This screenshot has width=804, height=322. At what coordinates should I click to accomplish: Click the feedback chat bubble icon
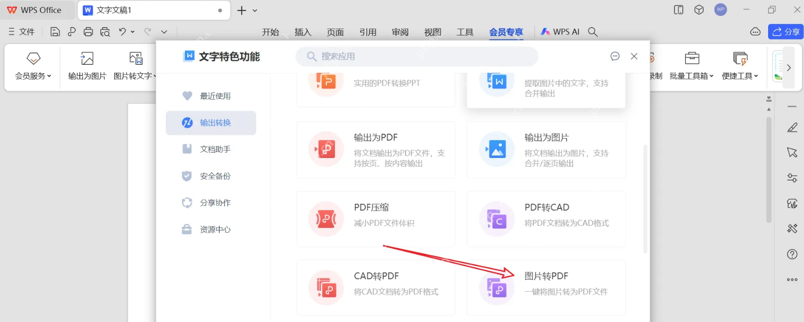[615, 56]
